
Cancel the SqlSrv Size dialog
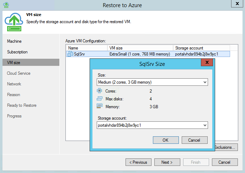click(x=195, y=140)
